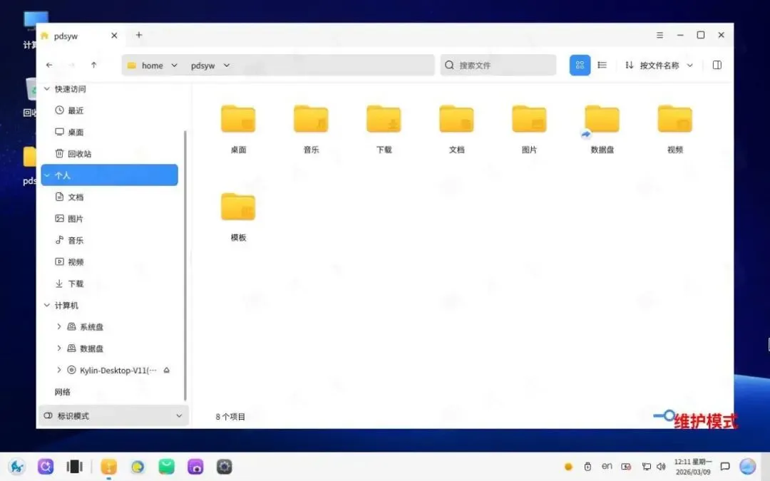Click the 搜索文件 search field
770x481 pixels.
498,65
